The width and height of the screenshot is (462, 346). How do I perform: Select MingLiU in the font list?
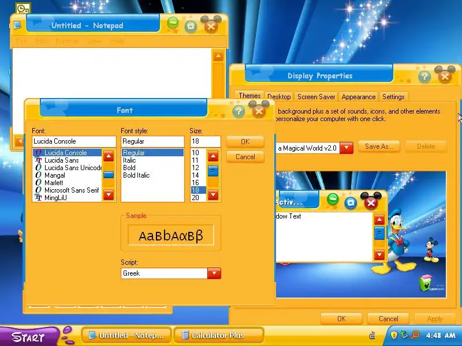(67, 198)
